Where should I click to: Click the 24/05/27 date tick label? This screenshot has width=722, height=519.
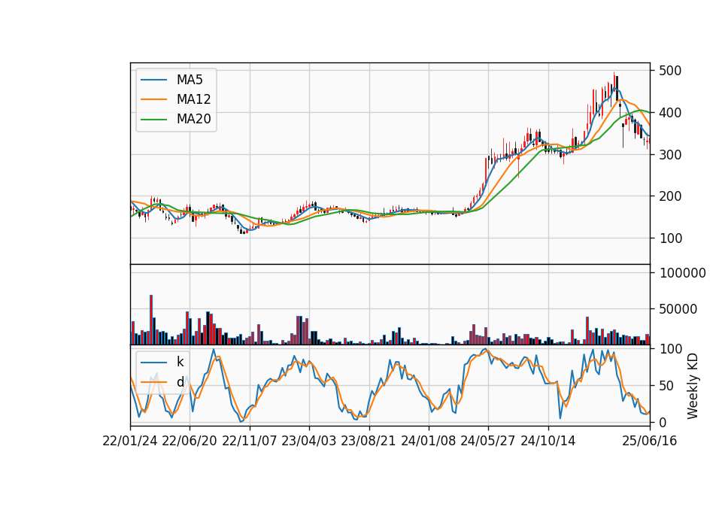[x=488, y=441]
